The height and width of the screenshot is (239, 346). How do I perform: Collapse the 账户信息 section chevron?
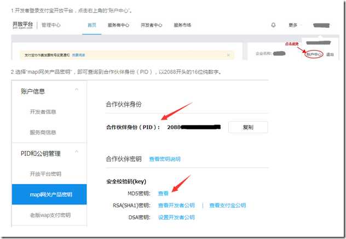click(77, 89)
